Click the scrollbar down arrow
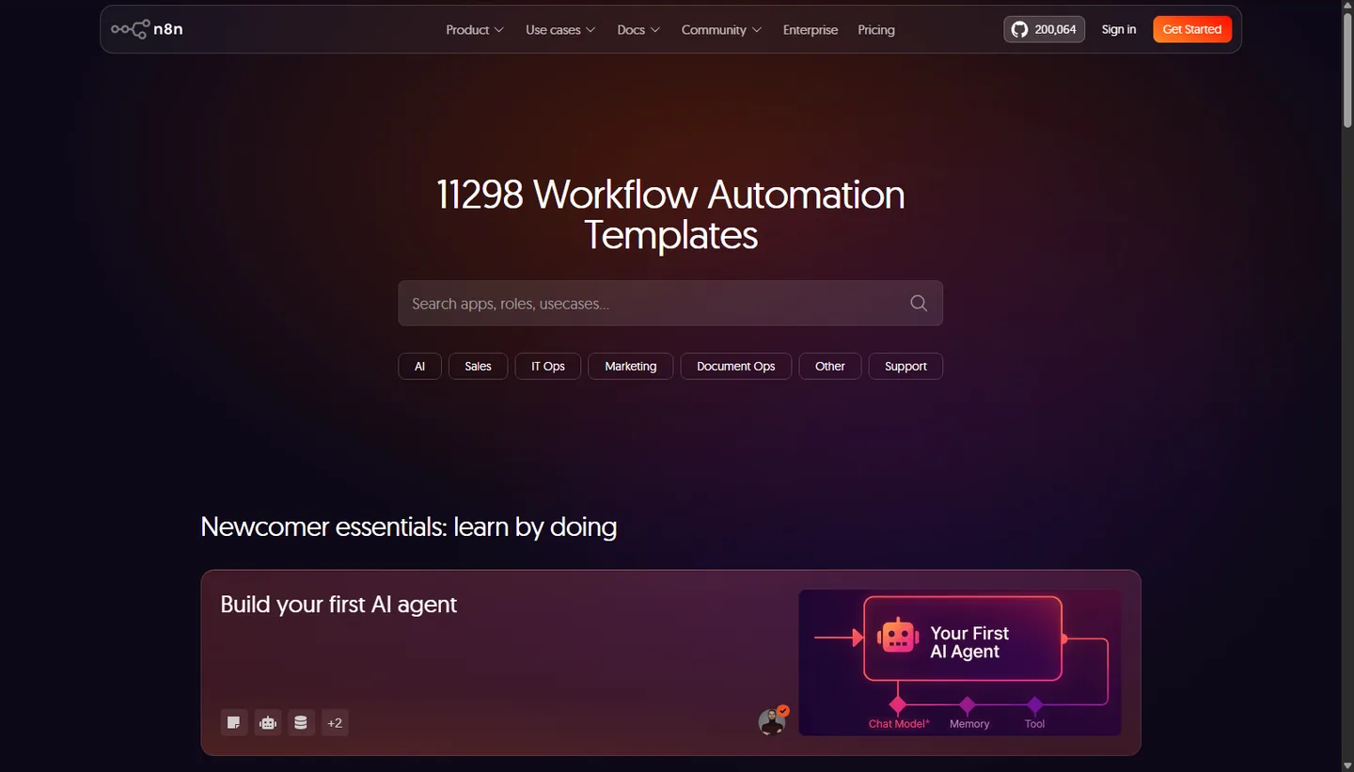 1346,764
